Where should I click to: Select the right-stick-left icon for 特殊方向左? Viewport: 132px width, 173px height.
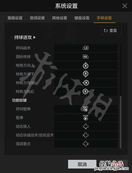[x=86, y=83]
